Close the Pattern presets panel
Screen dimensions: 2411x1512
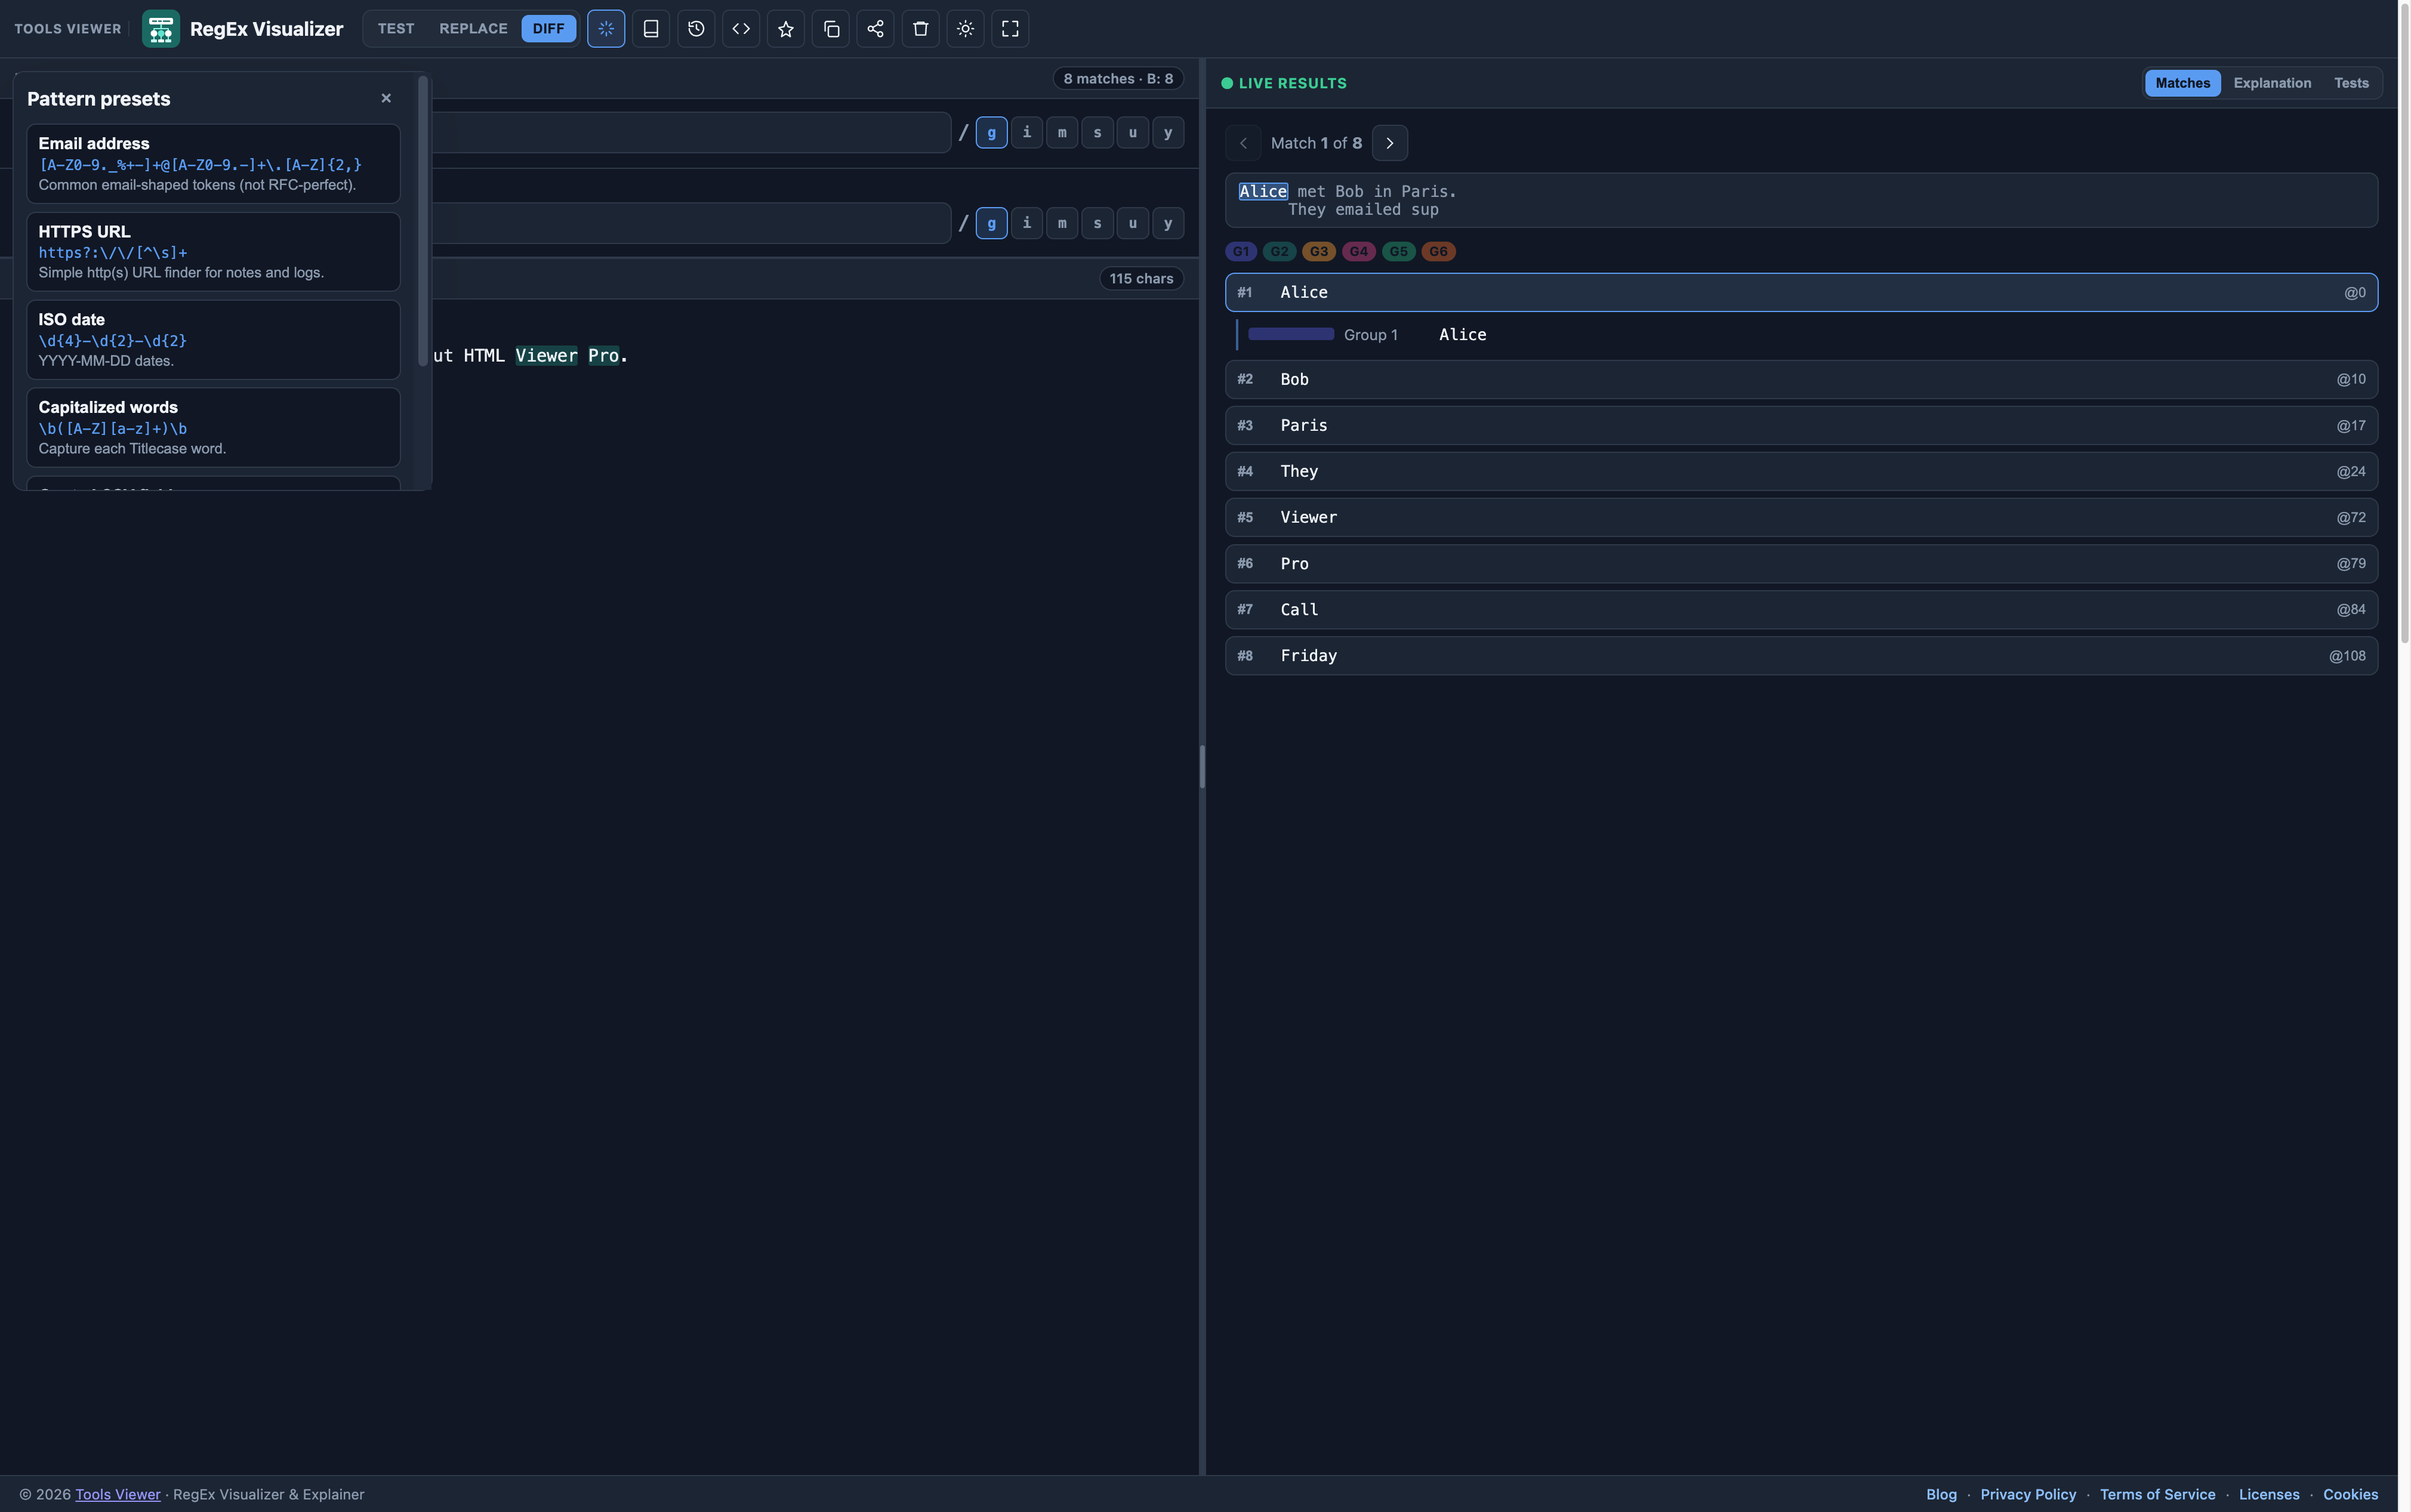pos(386,98)
